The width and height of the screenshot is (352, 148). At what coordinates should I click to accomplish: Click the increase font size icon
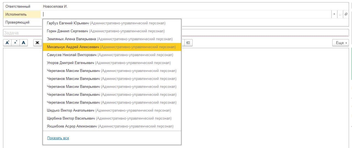coord(7,43)
